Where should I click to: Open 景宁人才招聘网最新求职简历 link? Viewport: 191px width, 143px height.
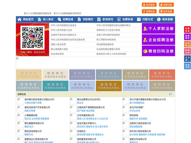pyautogui.click(x=67, y=14)
